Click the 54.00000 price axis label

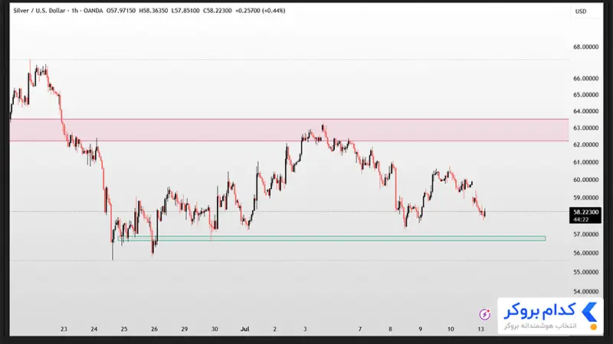pyautogui.click(x=585, y=291)
